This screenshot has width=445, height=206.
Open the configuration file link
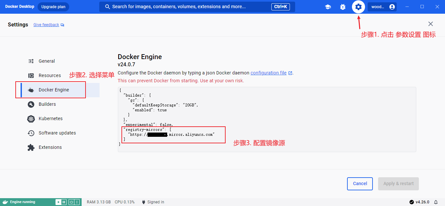tap(268, 73)
